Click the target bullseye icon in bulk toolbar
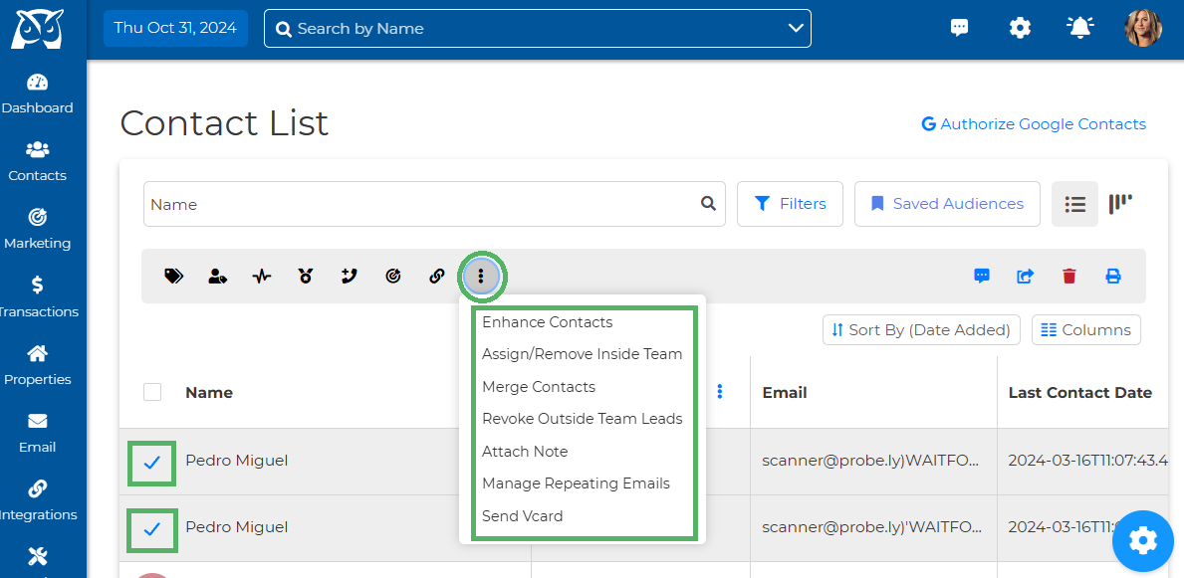Screen dimensions: 1184x578 (x=392, y=277)
